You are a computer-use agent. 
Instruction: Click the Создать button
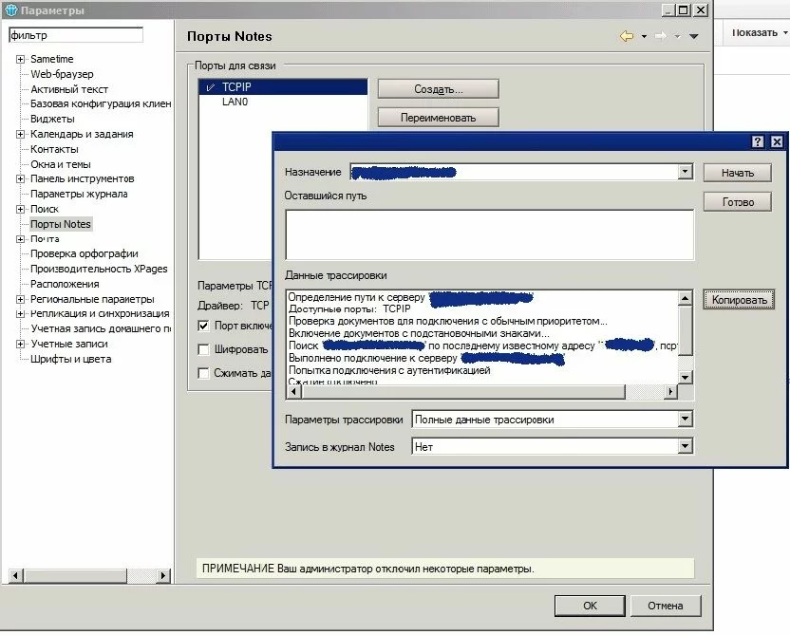437,88
